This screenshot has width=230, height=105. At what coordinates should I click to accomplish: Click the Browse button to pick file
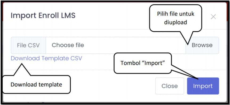coord(202,45)
